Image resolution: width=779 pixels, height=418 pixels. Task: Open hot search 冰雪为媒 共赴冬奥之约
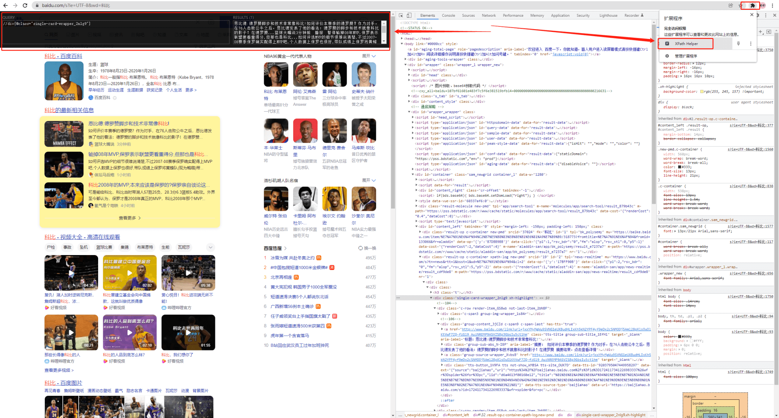click(293, 258)
